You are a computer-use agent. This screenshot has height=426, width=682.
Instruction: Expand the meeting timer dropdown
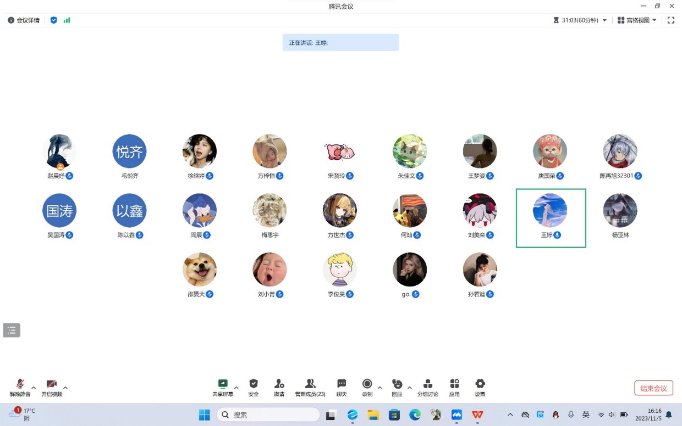[605, 20]
